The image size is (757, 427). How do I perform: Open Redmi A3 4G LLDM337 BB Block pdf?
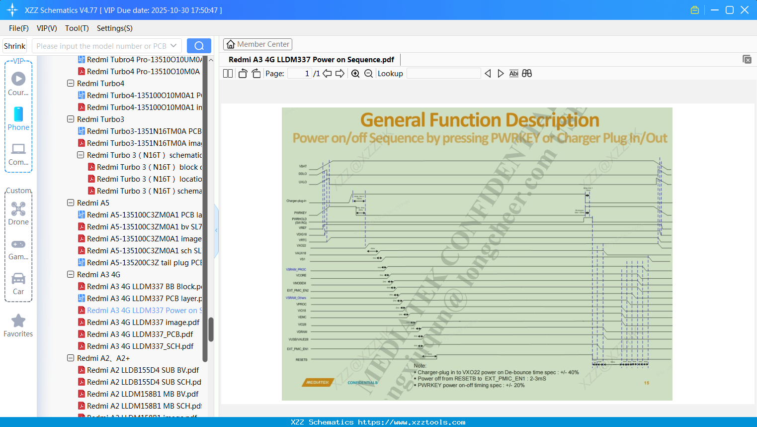click(x=140, y=286)
